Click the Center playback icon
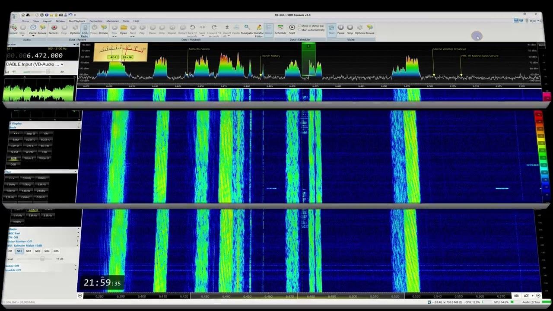Image resolution: width=553 pixels, height=311 pixels. coord(236,29)
